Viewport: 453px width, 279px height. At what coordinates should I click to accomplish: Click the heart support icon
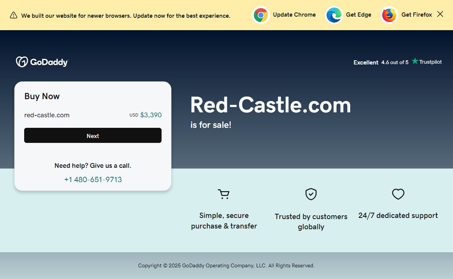398,194
